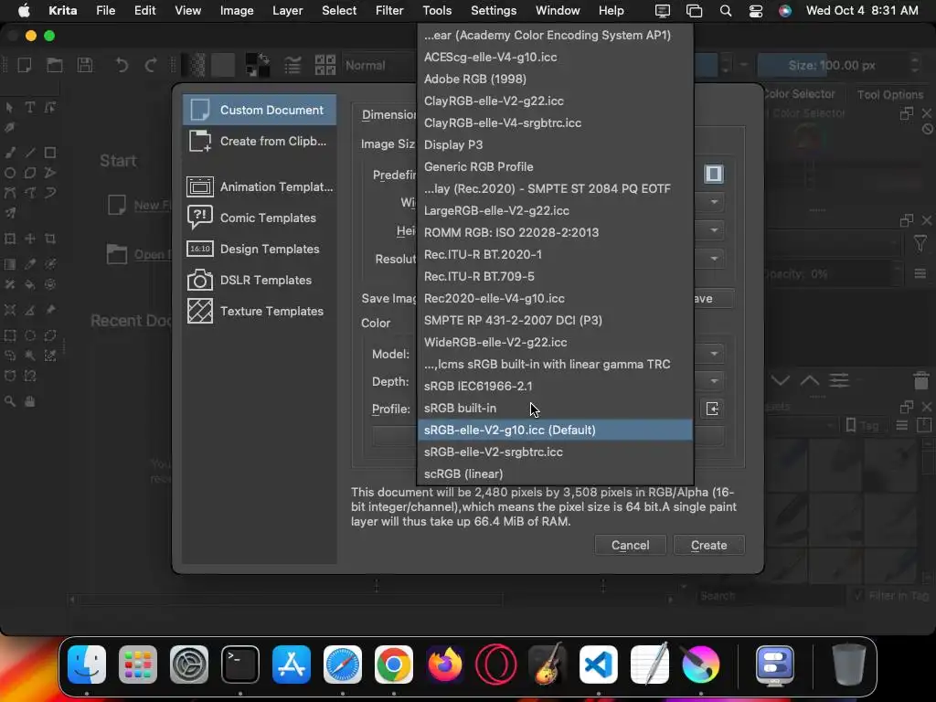This screenshot has width=936, height=702.
Task: Expand the Height unit dropdown
Action: click(714, 230)
